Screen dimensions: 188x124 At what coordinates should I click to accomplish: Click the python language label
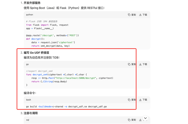(x=29, y=15)
